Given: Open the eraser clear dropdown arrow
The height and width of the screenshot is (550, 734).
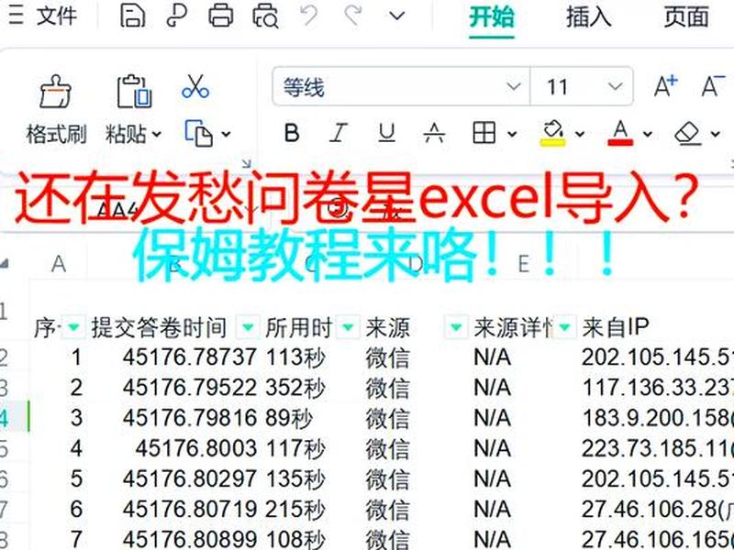Looking at the screenshot, I should [716, 134].
